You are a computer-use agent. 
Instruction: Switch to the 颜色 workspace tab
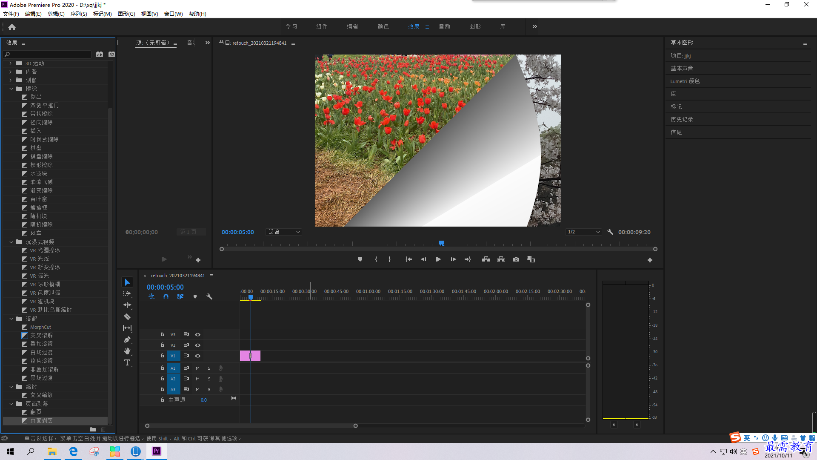click(383, 26)
